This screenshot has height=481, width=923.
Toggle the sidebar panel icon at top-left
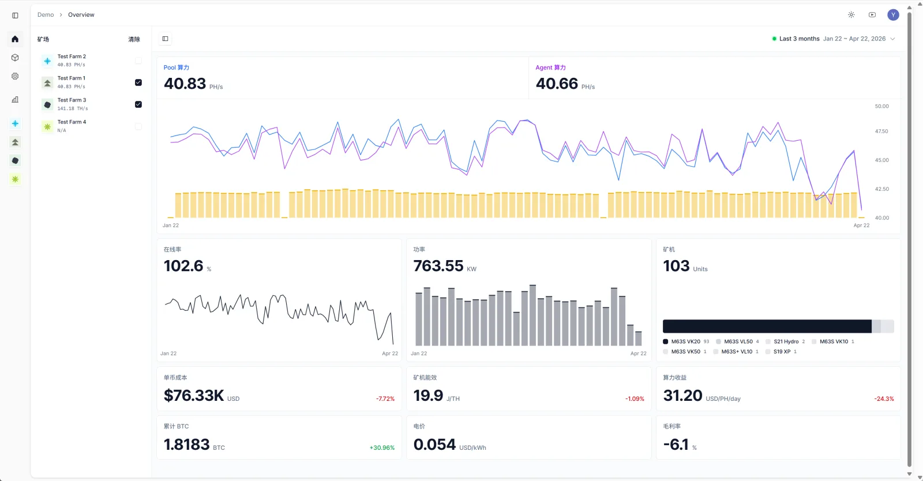[x=15, y=16]
